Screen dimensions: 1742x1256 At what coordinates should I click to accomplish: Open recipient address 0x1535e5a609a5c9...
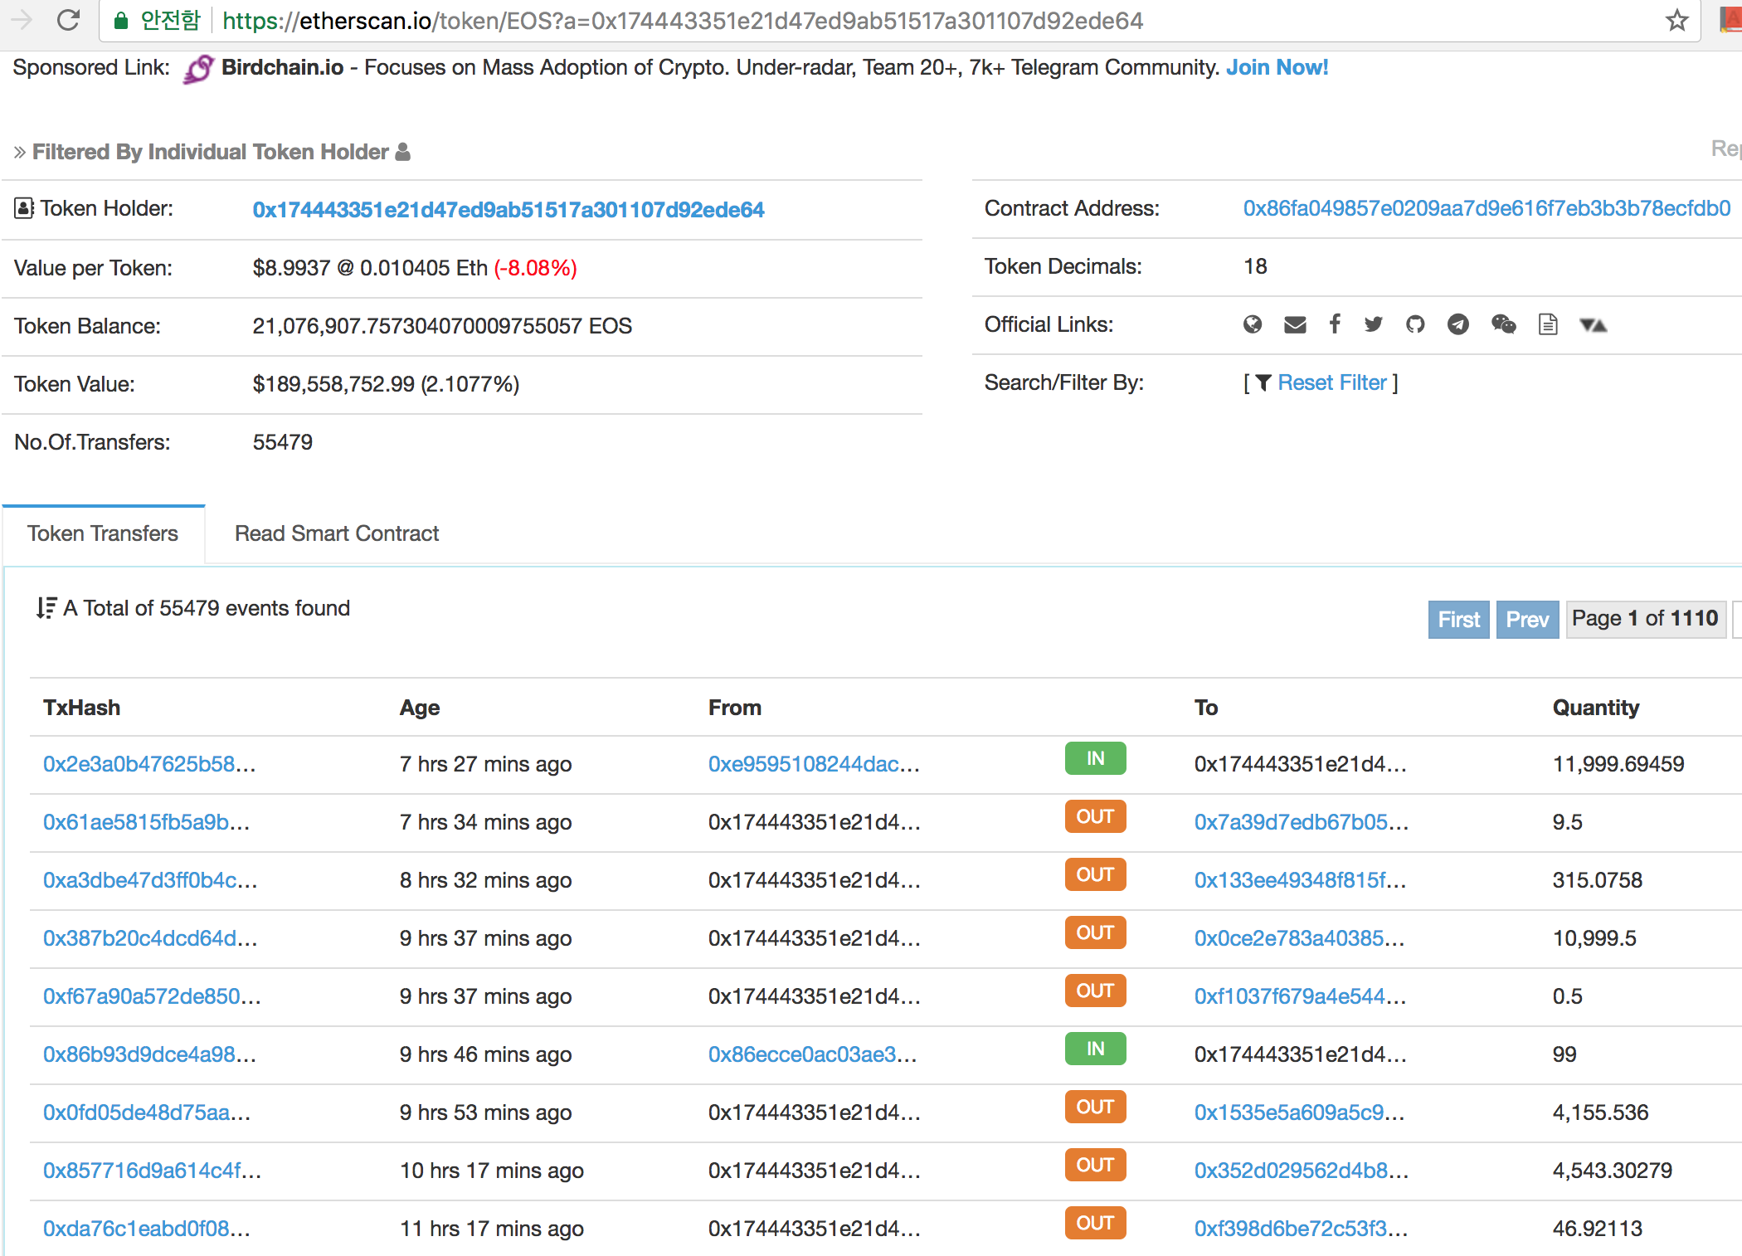pyautogui.click(x=1300, y=1112)
